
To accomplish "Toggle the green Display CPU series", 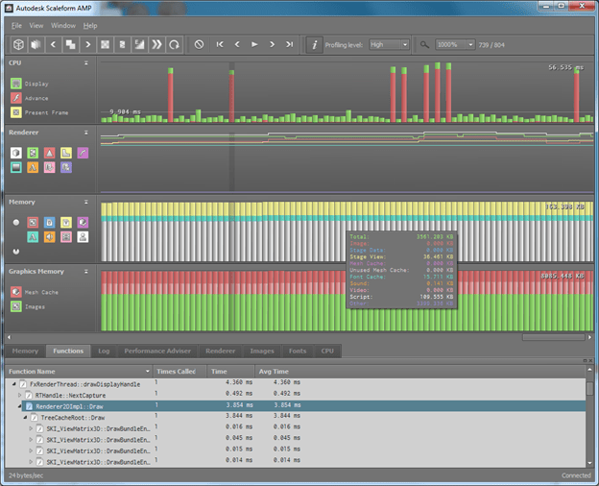I will (x=16, y=84).
